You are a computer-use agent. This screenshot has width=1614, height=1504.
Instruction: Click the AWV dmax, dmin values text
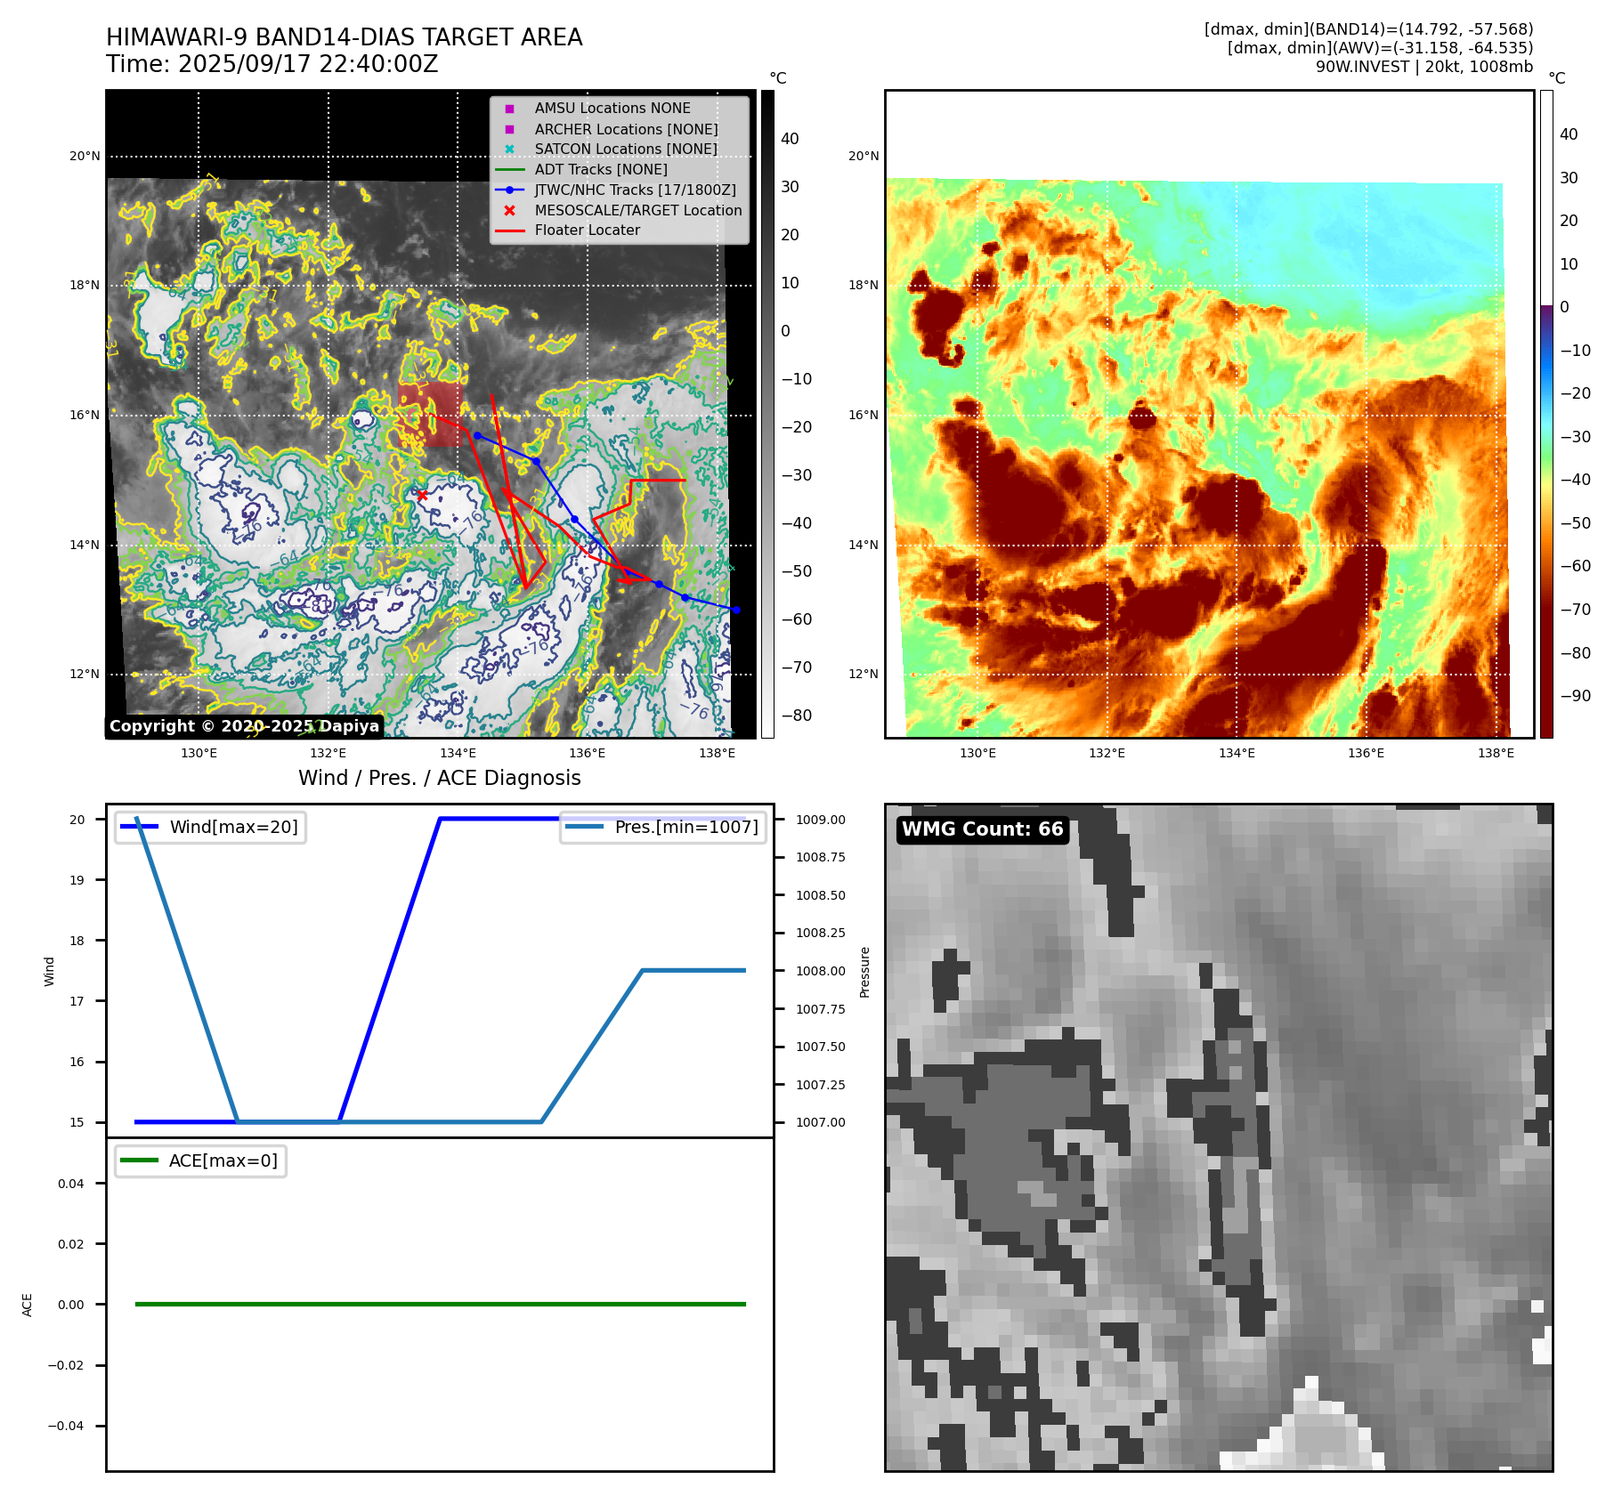[x=1380, y=48]
